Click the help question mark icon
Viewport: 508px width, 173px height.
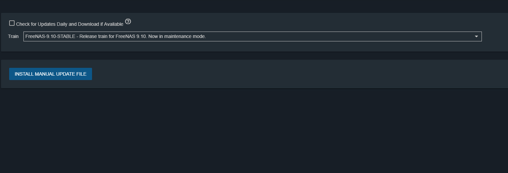(x=128, y=22)
